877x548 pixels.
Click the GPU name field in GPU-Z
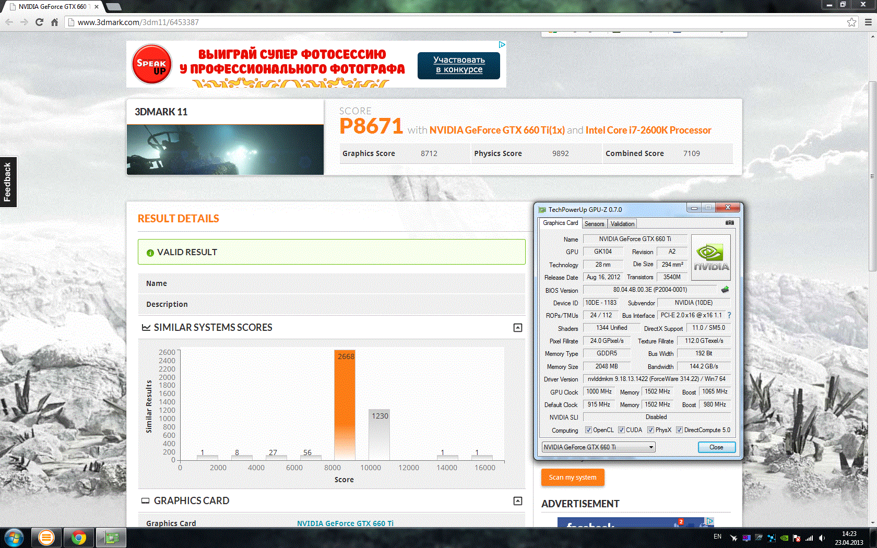coord(635,239)
